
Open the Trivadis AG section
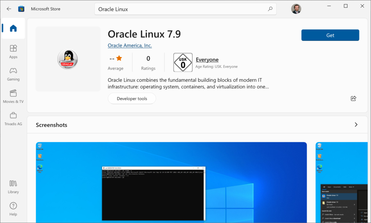click(x=13, y=119)
